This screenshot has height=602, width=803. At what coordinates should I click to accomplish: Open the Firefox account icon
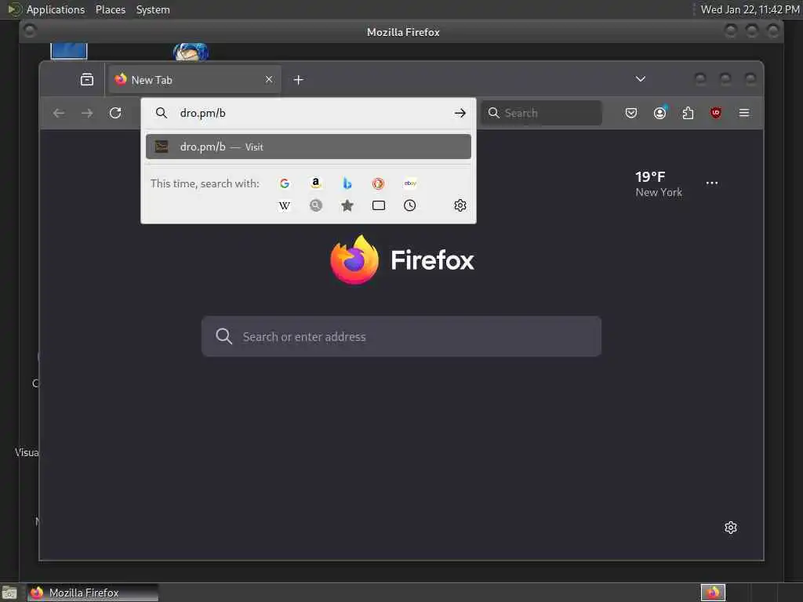tap(659, 113)
